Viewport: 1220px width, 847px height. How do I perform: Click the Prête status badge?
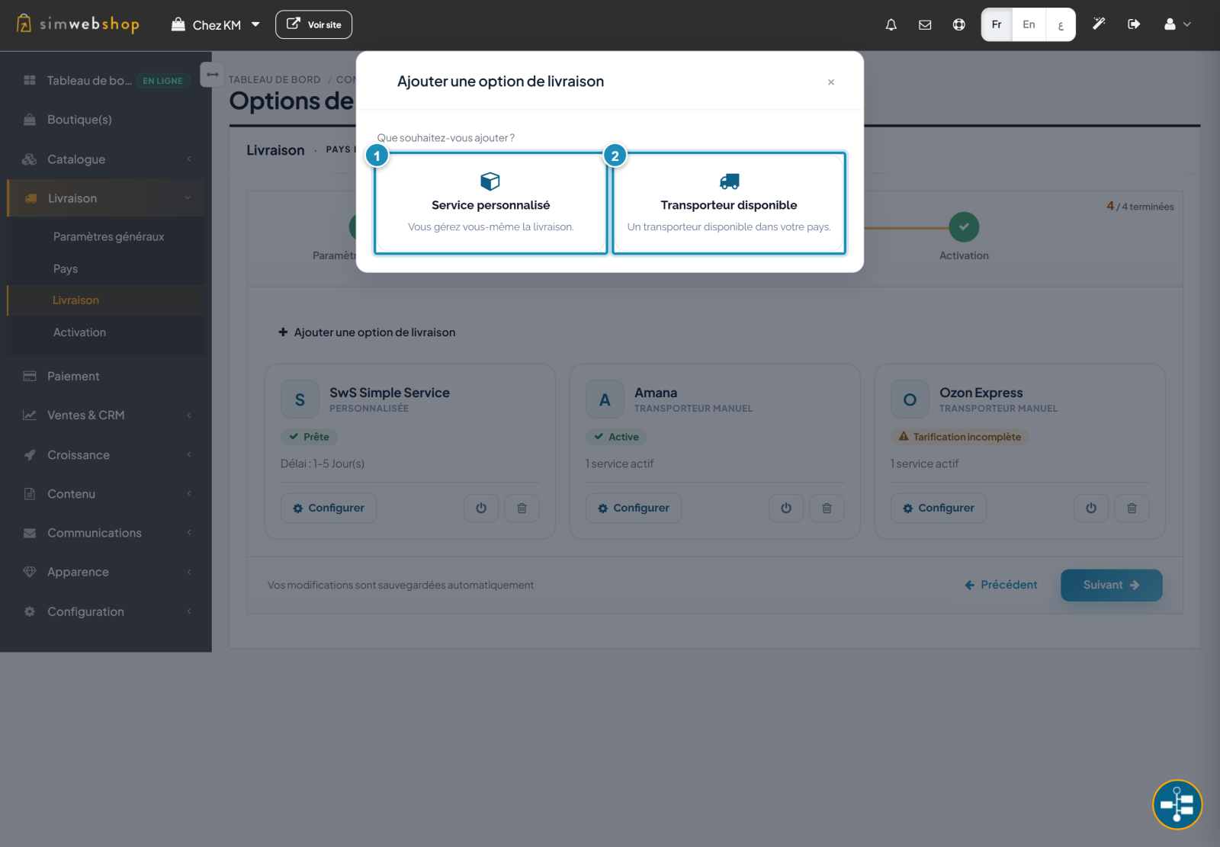click(x=309, y=437)
